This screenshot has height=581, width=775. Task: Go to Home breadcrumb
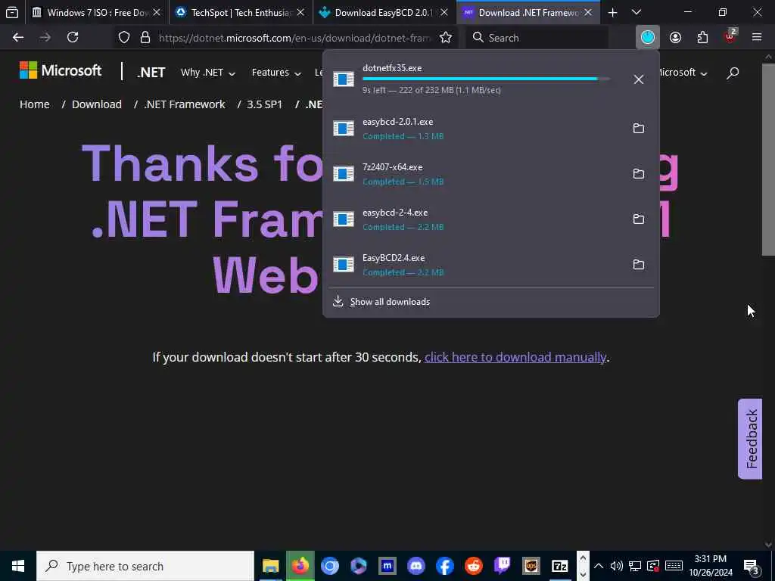click(35, 104)
